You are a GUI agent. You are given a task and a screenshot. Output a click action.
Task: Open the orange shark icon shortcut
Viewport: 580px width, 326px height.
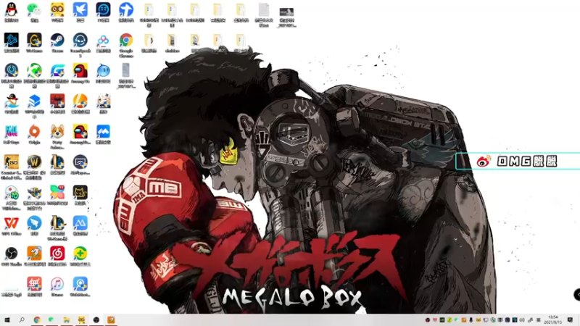pyautogui.click(x=34, y=256)
